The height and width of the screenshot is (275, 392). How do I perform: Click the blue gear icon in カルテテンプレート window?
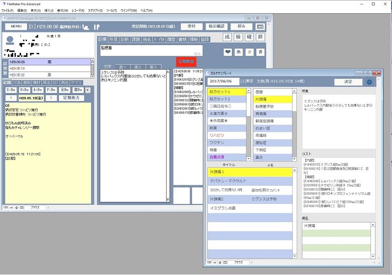click(x=369, y=82)
